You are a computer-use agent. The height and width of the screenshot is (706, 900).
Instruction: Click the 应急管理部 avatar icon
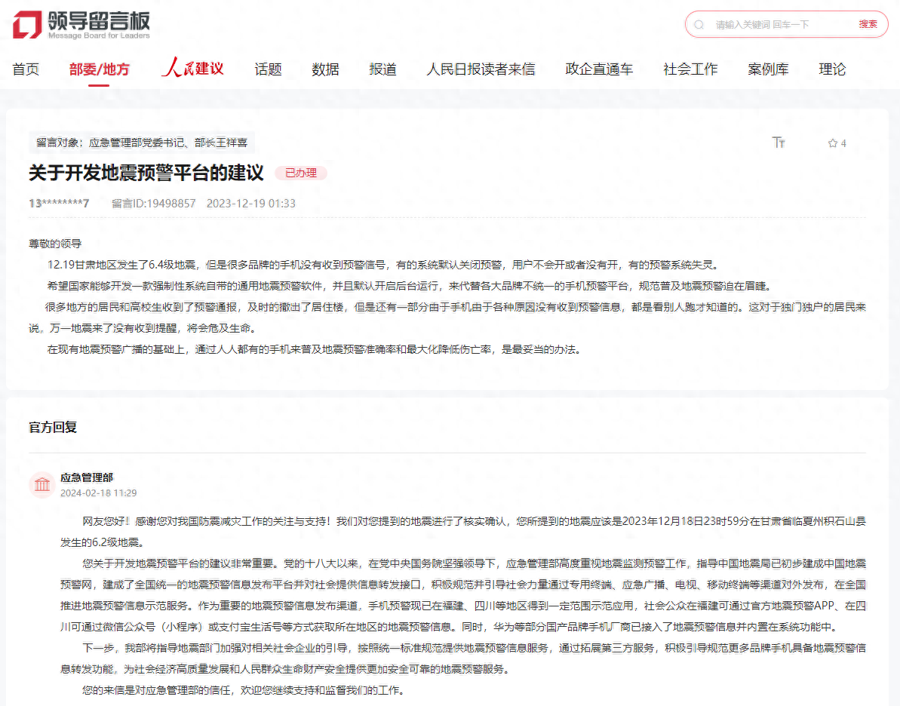point(41,484)
